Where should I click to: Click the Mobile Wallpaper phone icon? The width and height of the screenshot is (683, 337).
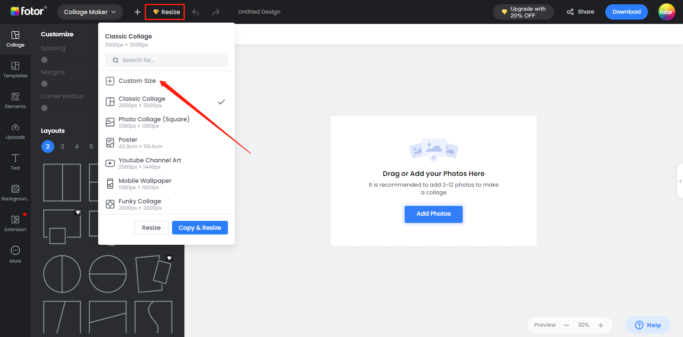click(110, 184)
